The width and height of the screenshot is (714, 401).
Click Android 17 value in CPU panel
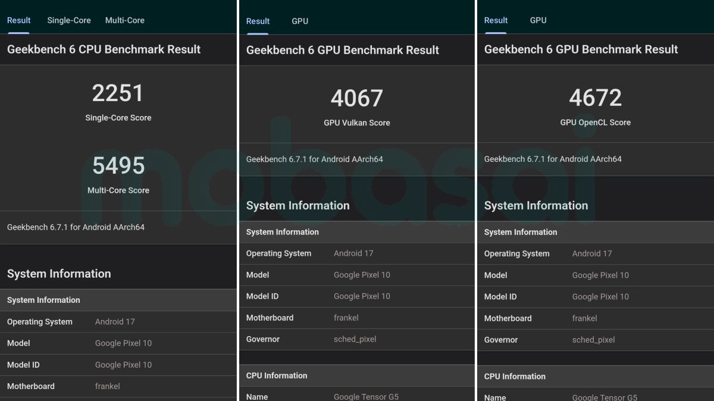[115, 322]
